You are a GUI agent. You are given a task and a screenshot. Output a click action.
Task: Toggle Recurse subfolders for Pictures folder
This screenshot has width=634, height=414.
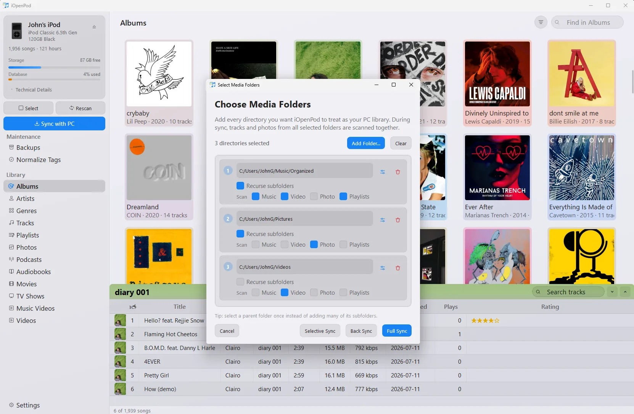click(240, 234)
